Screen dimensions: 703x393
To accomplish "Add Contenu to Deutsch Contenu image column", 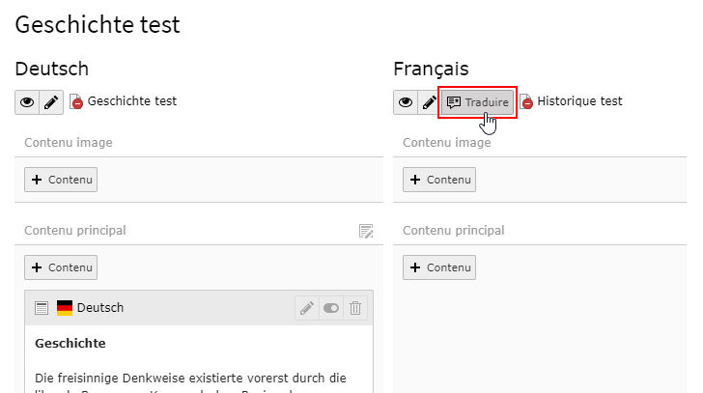I will [61, 180].
